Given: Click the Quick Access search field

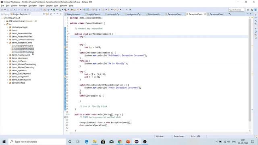Looking at the screenshot, I should [x=236, y=10].
